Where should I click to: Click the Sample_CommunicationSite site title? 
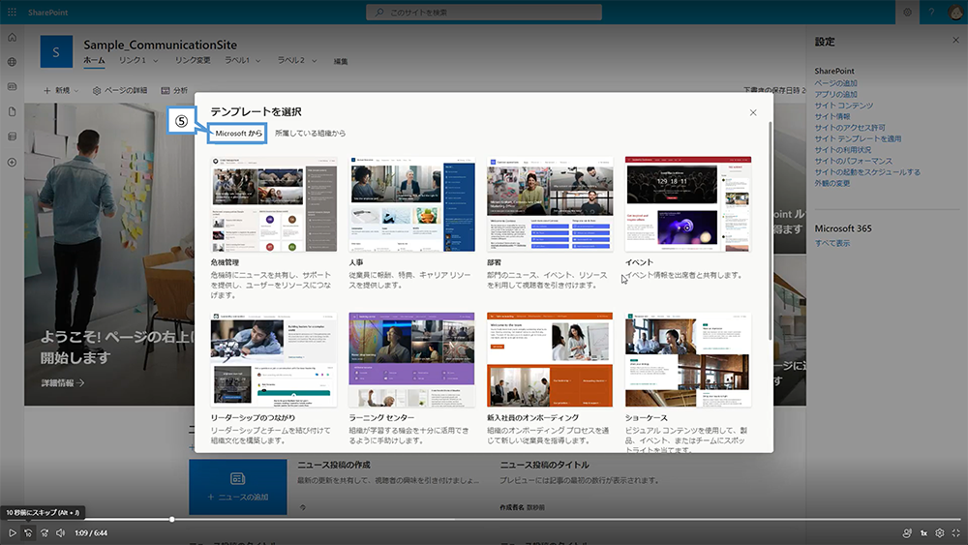point(160,45)
